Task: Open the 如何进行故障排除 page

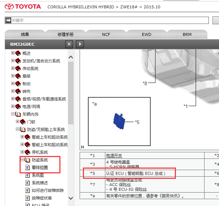Action: (48, 190)
